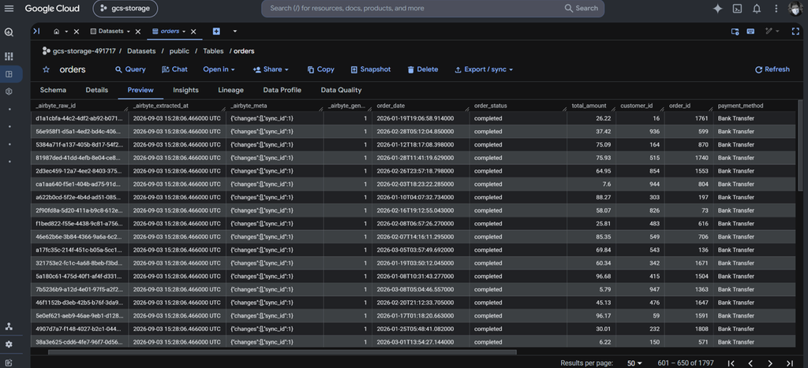Close the orders tab
The image size is (808, 368).
click(193, 32)
